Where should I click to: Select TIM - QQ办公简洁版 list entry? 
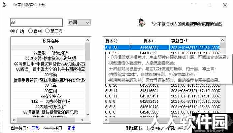pos(51,101)
